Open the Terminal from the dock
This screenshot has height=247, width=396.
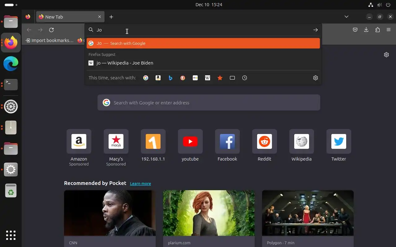[11, 85]
